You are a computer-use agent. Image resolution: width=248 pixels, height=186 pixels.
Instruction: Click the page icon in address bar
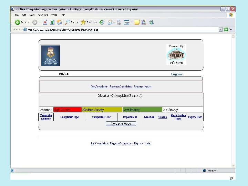point(25,30)
